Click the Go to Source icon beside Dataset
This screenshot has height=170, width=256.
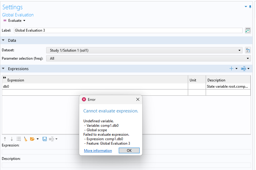click(248, 50)
